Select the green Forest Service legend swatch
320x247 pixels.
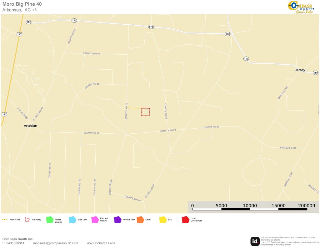pyautogui.click(x=50, y=220)
